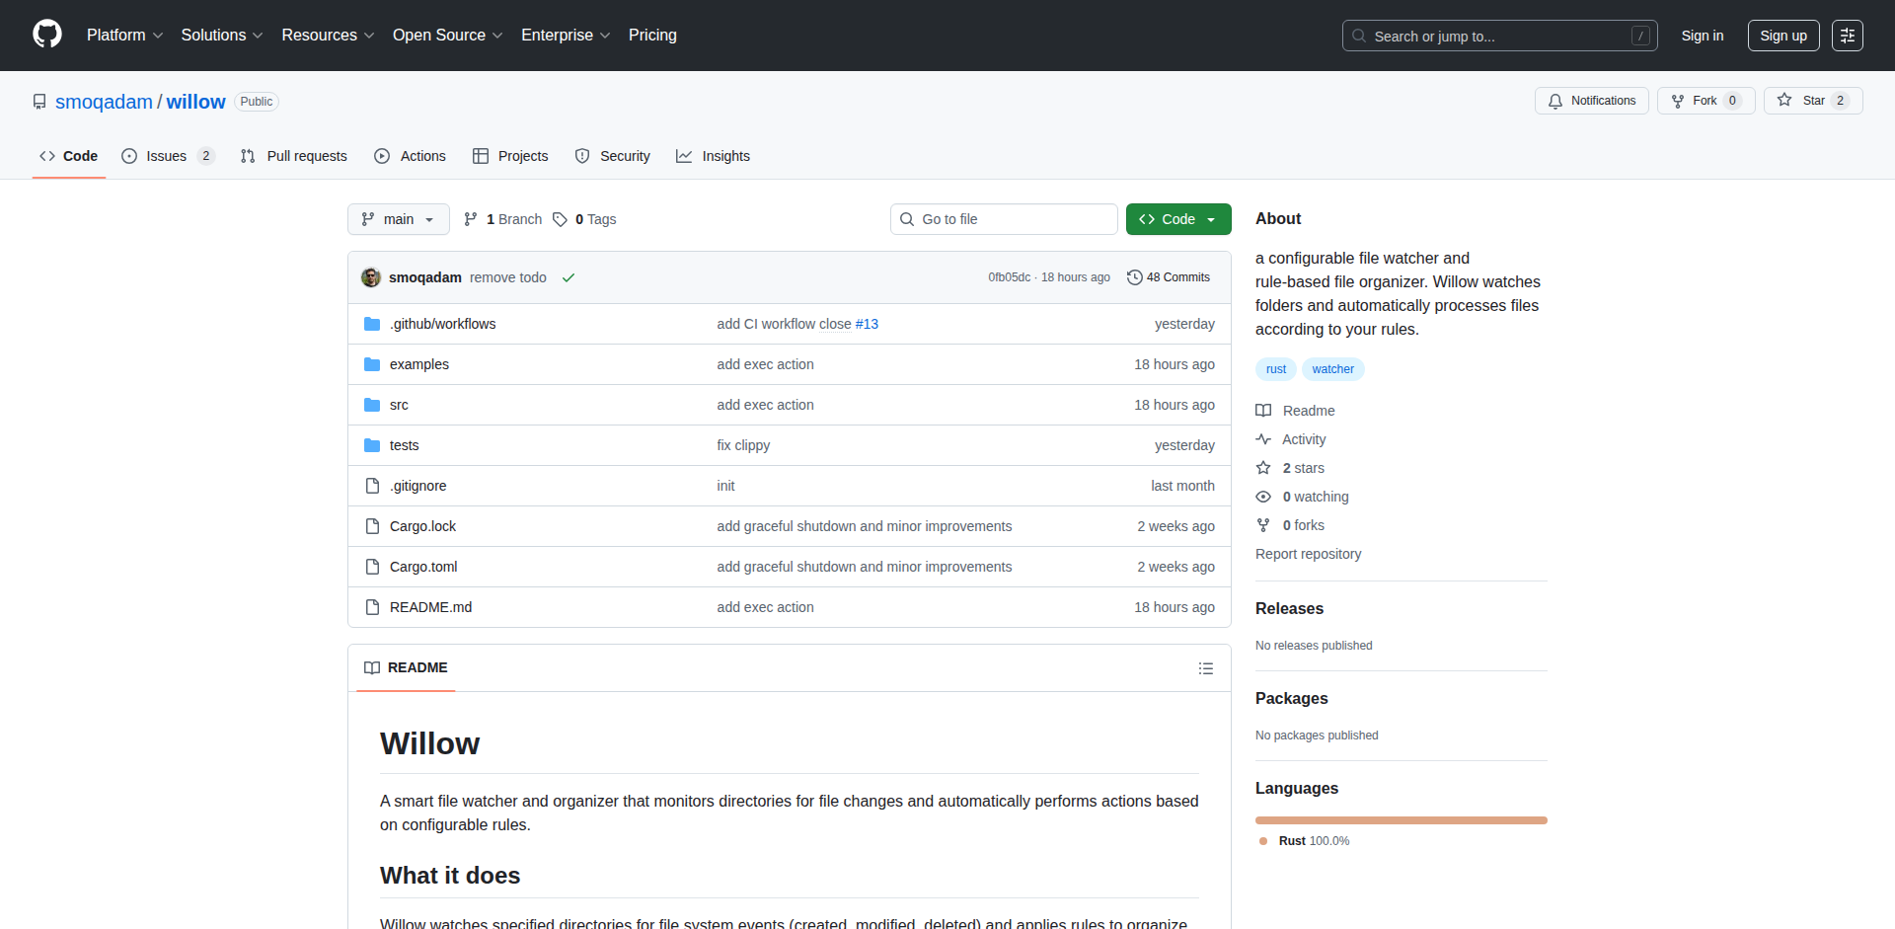Click Report repository link

[1308, 554]
